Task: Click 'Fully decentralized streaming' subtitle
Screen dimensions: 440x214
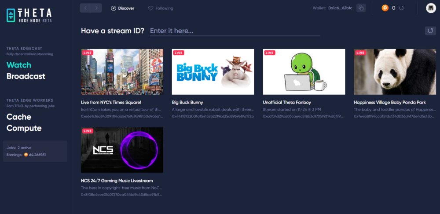Action: (x=30, y=54)
